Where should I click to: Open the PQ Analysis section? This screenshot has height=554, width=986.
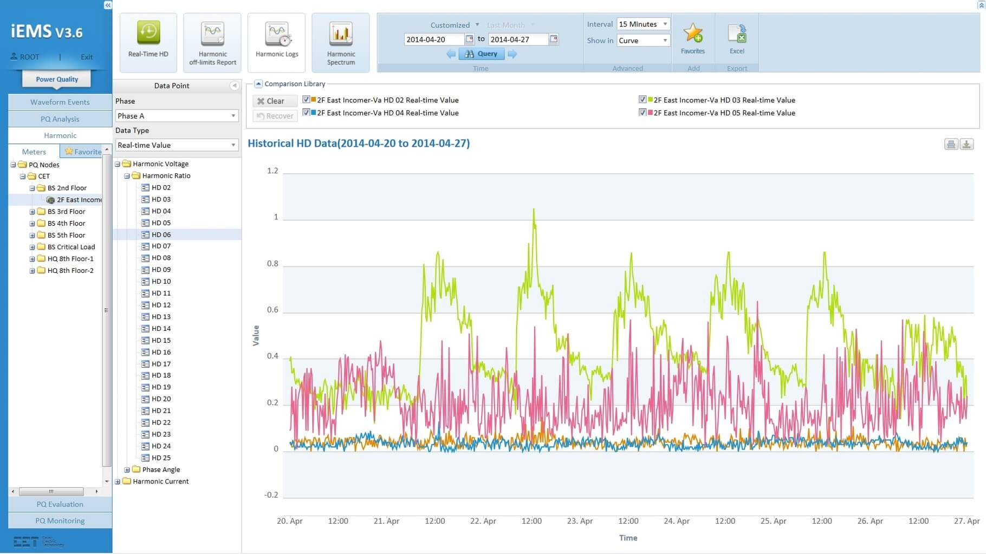(x=60, y=119)
